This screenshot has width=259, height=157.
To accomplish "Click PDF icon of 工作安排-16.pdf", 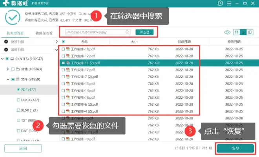I will click(x=68, y=97).
